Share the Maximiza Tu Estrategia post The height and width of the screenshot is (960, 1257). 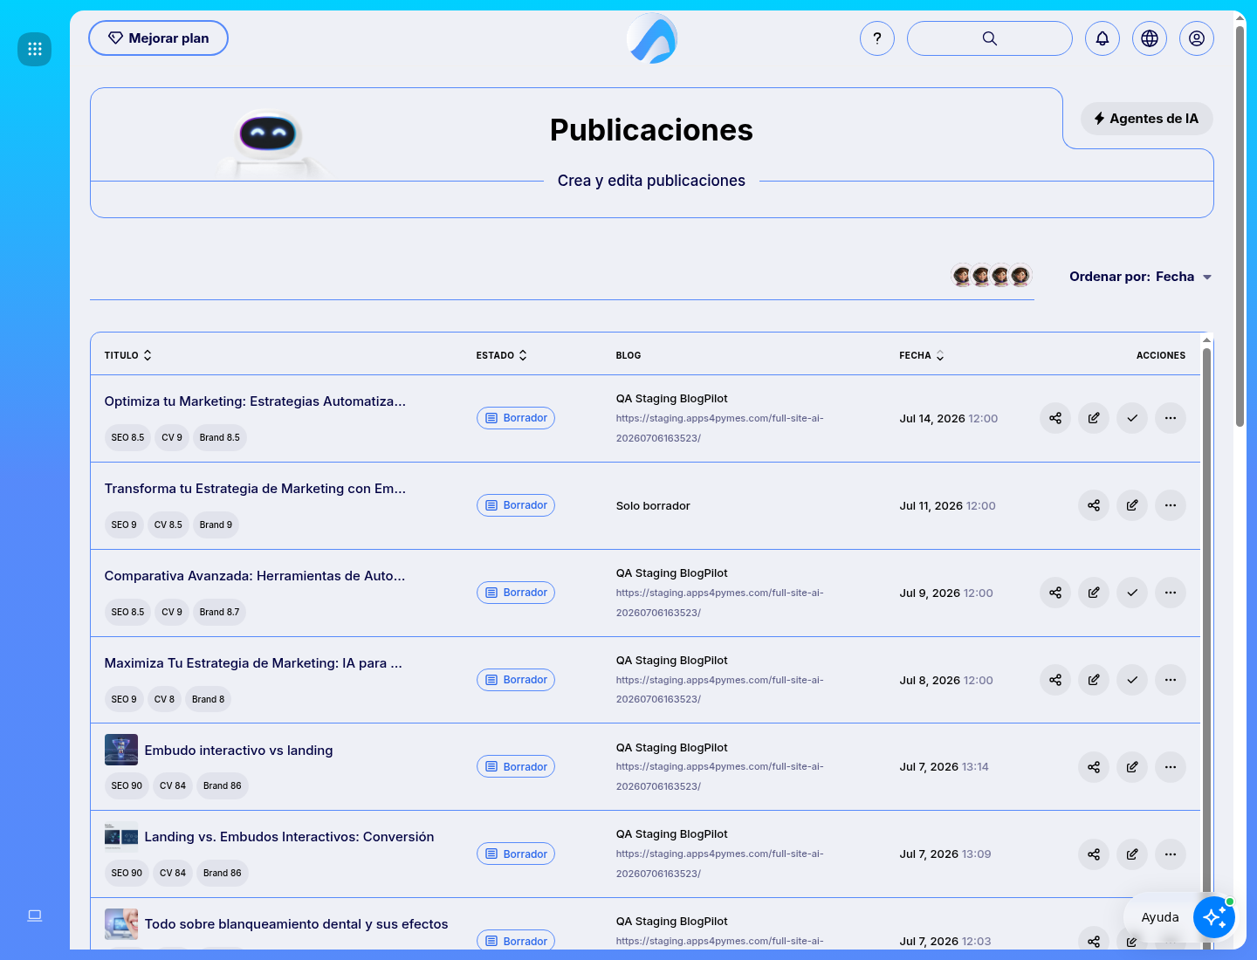click(1055, 680)
